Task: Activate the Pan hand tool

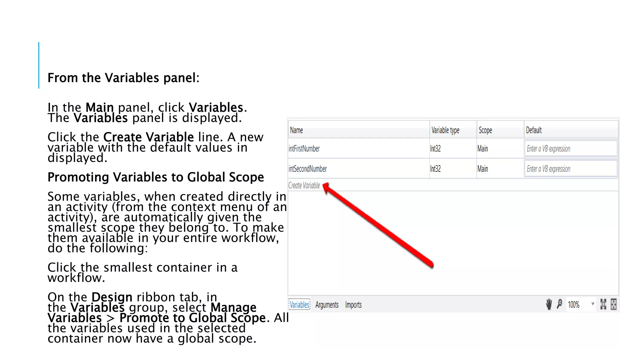Action: (549, 304)
